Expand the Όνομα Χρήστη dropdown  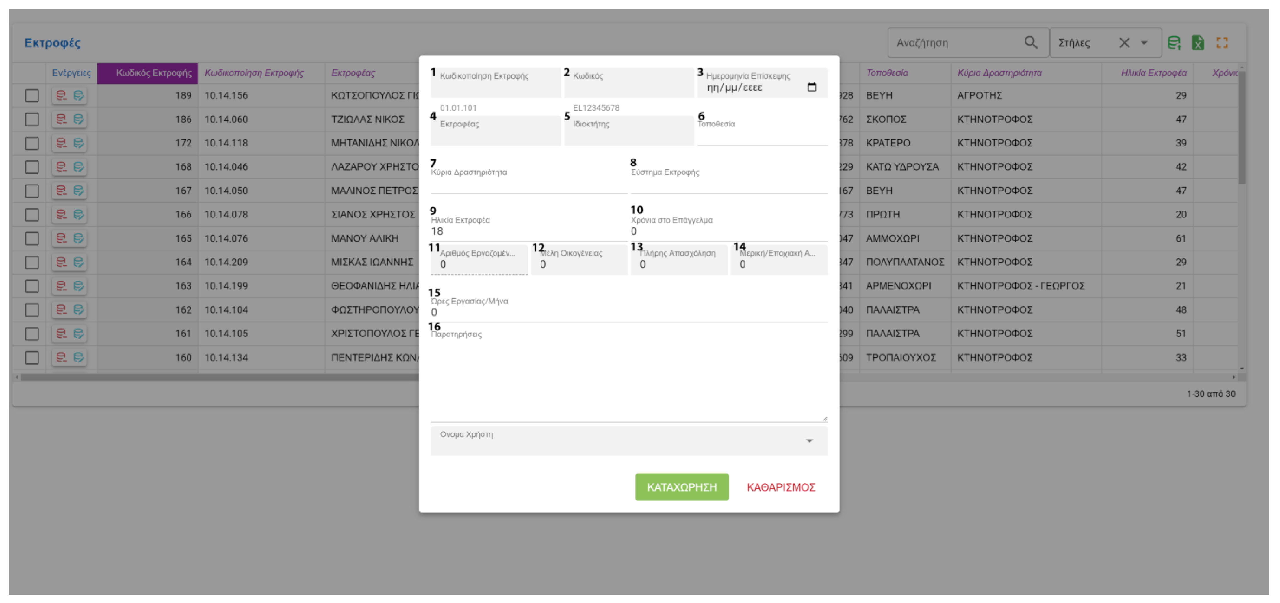[809, 441]
